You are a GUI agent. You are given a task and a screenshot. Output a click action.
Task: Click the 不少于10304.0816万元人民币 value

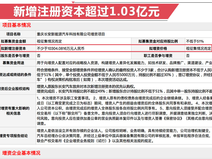[x=61, y=48]
